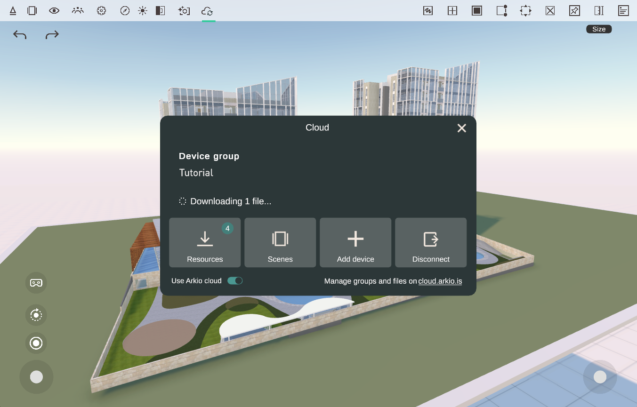Open the people collaboration icon

pyautogui.click(x=78, y=11)
